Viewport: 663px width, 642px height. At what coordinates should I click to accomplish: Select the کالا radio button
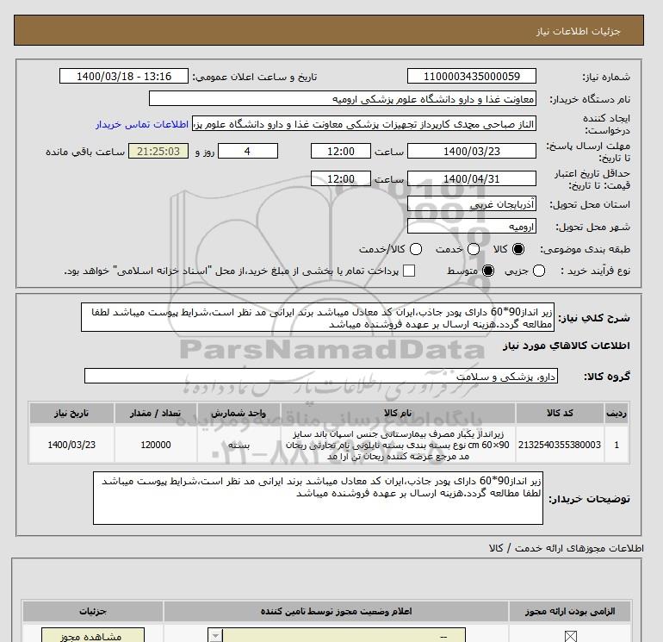tap(517, 249)
